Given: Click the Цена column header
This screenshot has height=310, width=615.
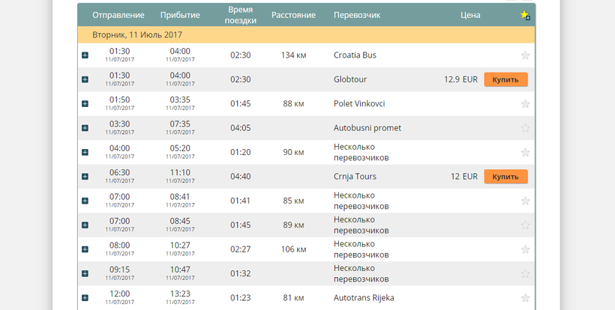Looking at the screenshot, I should coord(470,16).
